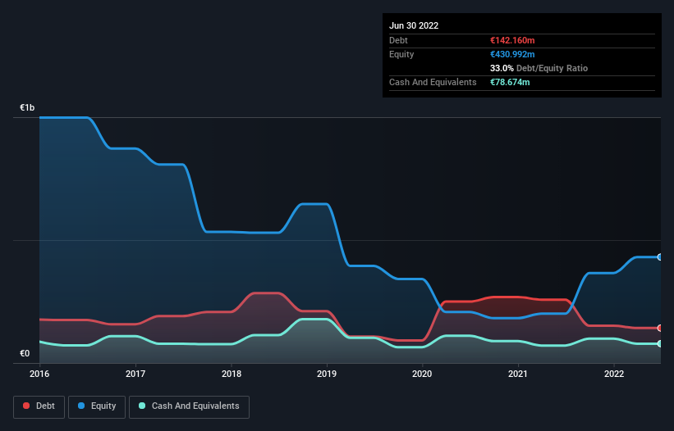Click the Debt label in tooltip
The width and height of the screenshot is (674, 431).
(398, 40)
